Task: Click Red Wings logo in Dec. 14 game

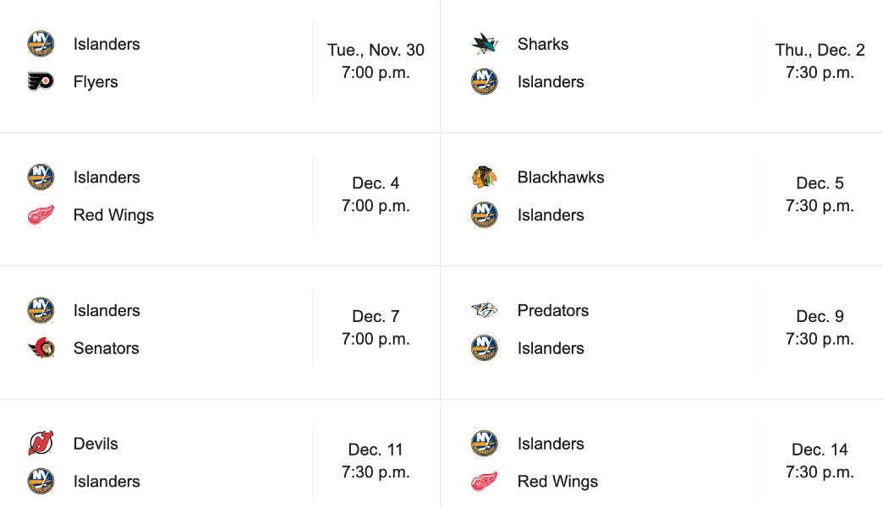Action: [x=485, y=482]
